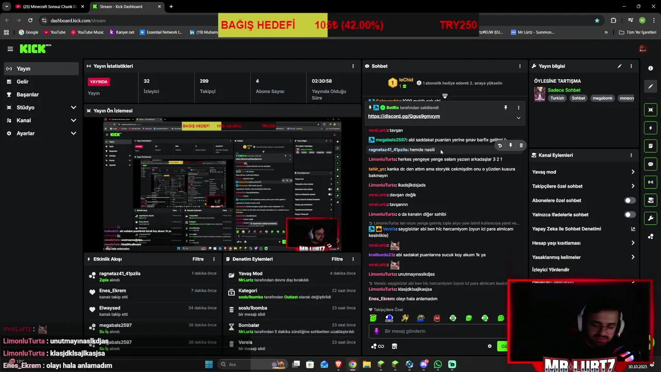Expand Hesap yaşı kısıtlaması settings
Screen dimensions: 661x372
click(584, 243)
